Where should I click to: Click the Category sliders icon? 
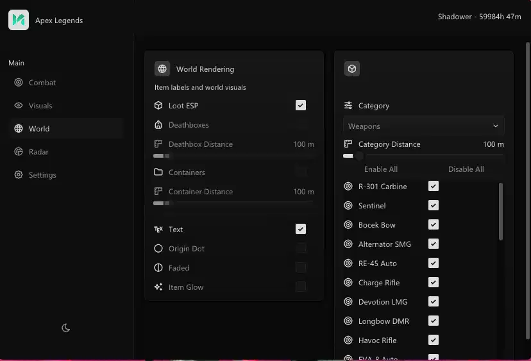coord(348,105)
